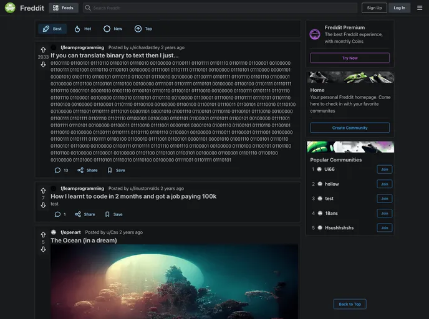Viewport: 429px width, 319px height.
Task: Downvote The Ocean post
Action: click(43, 249)
